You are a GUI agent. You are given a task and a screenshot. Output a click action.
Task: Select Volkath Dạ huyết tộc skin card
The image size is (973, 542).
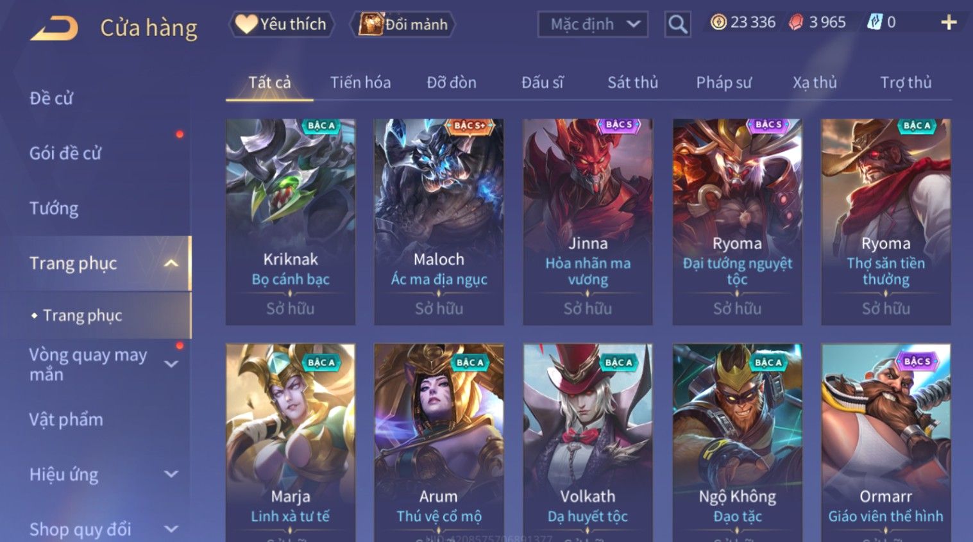tap(588, 443)
